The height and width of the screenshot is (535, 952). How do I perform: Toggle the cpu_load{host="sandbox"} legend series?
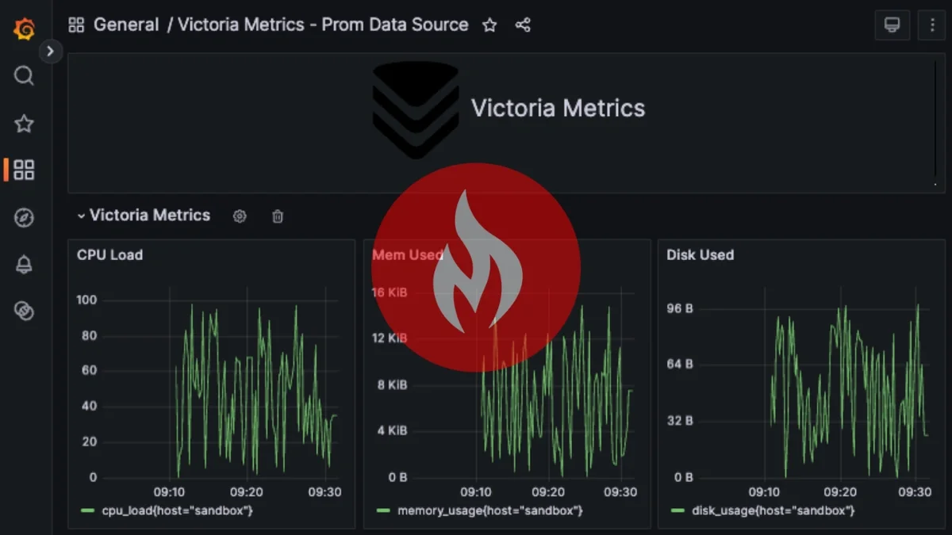[x=178, y=510]
